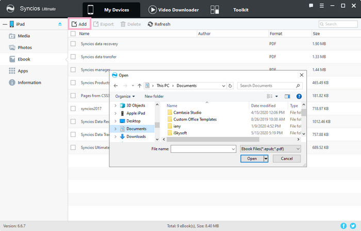Expand the Organize dropdown menu

(125, 96)
